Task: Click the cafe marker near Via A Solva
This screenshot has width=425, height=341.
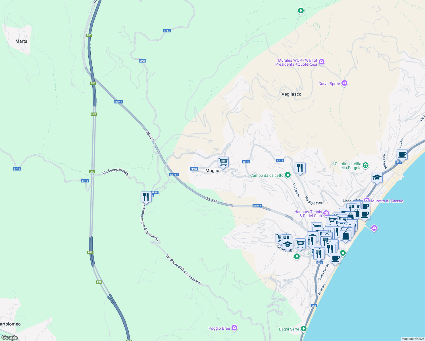Action: (402, 155)
